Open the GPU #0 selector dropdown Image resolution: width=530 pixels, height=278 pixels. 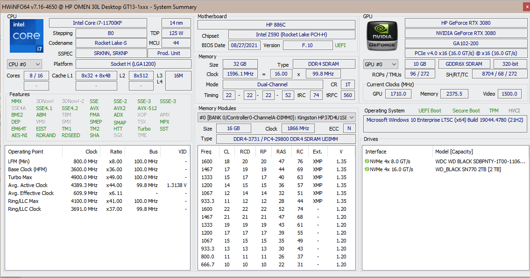click(380, 64)
